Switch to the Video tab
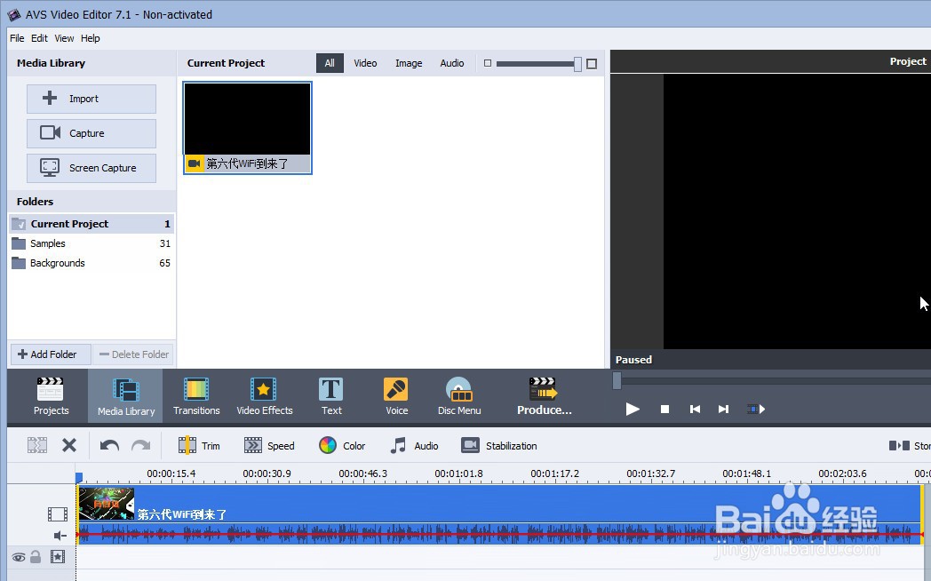Screen dimensions: 931x581 [x=365, y=63]
